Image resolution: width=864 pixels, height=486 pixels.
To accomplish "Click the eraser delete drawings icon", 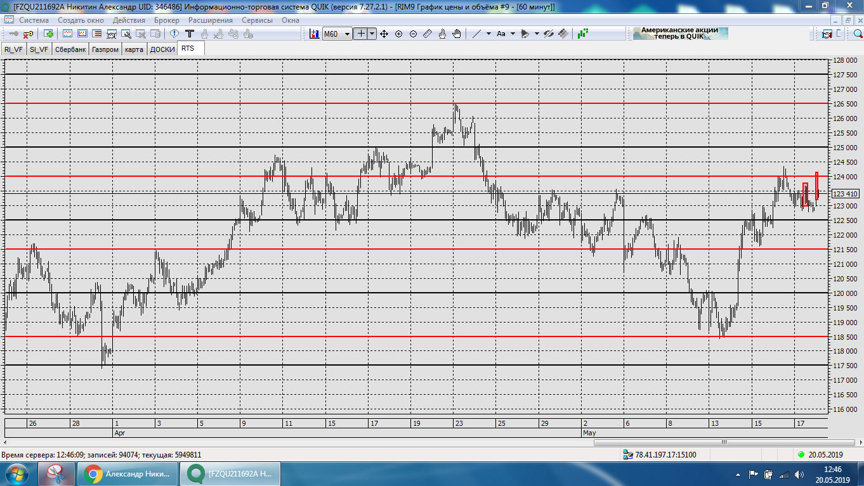I will point(563,34).
